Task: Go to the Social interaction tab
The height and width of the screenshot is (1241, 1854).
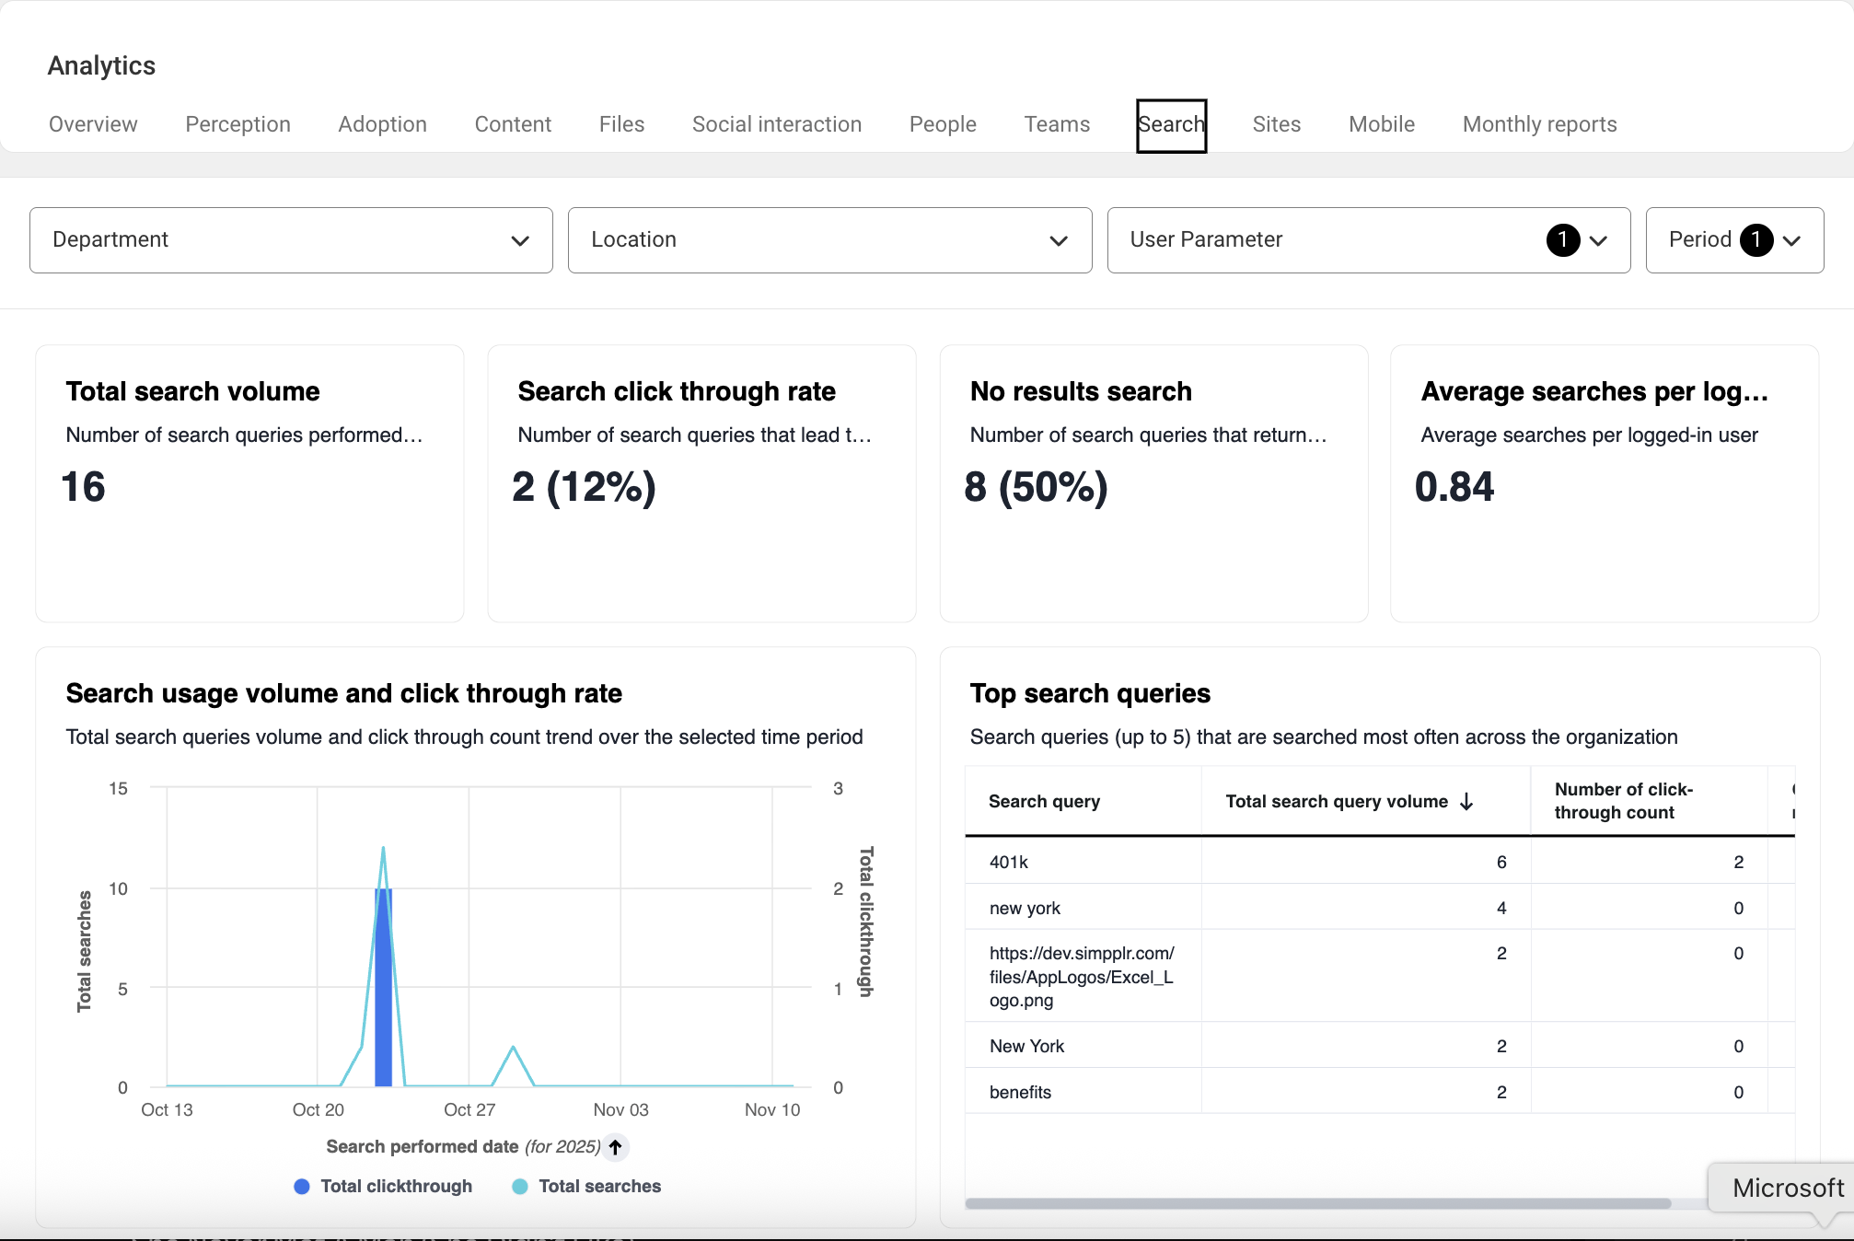Action: click(776, 124)
